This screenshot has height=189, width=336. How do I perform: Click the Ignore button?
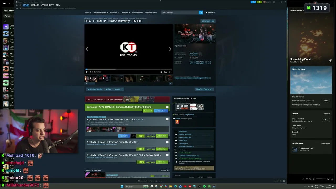coord(117,89)
